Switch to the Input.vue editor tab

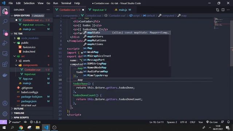(98, 10)
